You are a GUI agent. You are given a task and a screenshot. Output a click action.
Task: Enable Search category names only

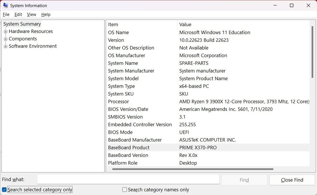pos(124,189)
